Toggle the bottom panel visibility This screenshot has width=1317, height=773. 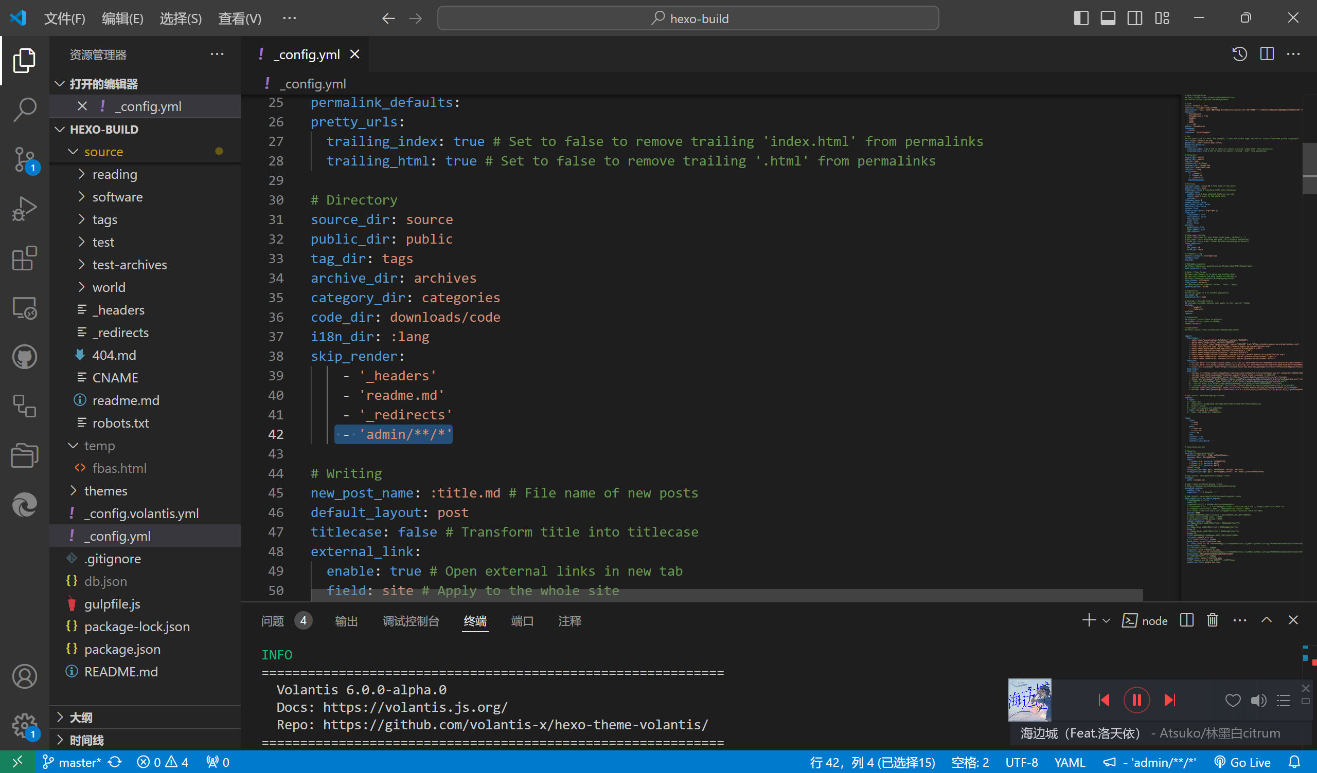(x=1108, y=19)
